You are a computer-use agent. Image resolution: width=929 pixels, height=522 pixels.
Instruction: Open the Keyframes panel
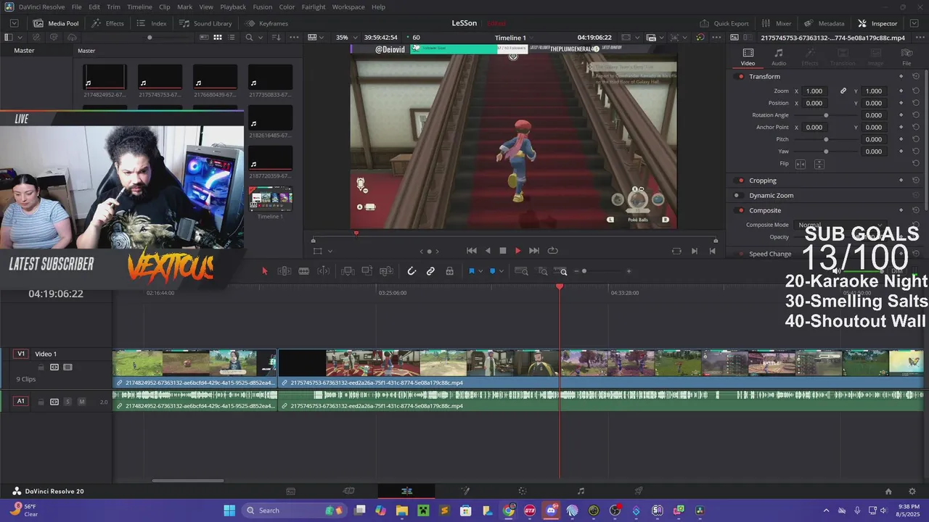pyautogui.click(x=266, y=23)
